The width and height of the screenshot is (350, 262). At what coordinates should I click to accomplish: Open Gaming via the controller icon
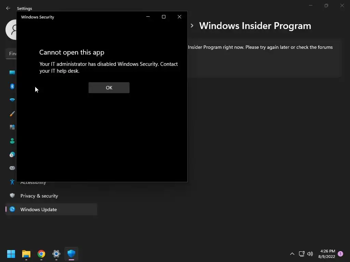point(12,168)
